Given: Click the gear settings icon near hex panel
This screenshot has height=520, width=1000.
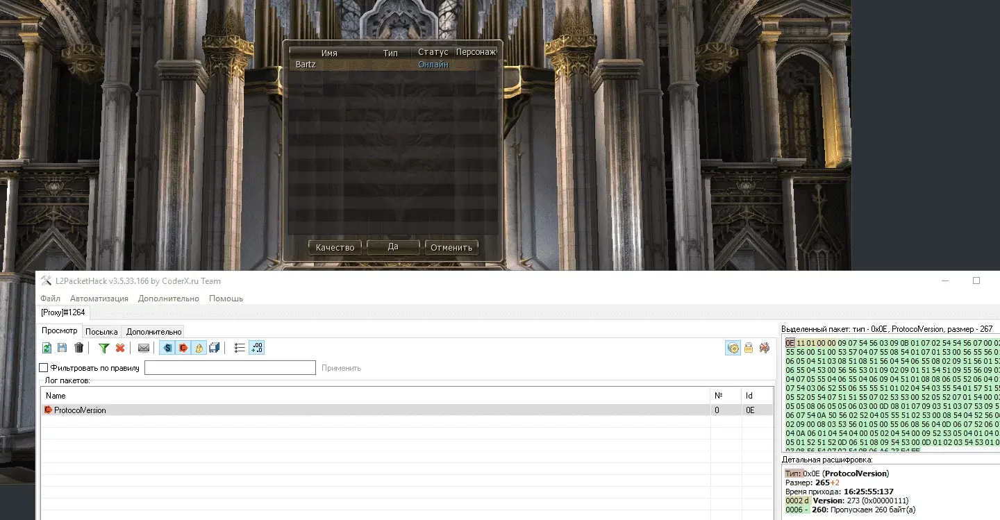Looking at the screenshot, I should pyautogui.click(x=733, y=348).
